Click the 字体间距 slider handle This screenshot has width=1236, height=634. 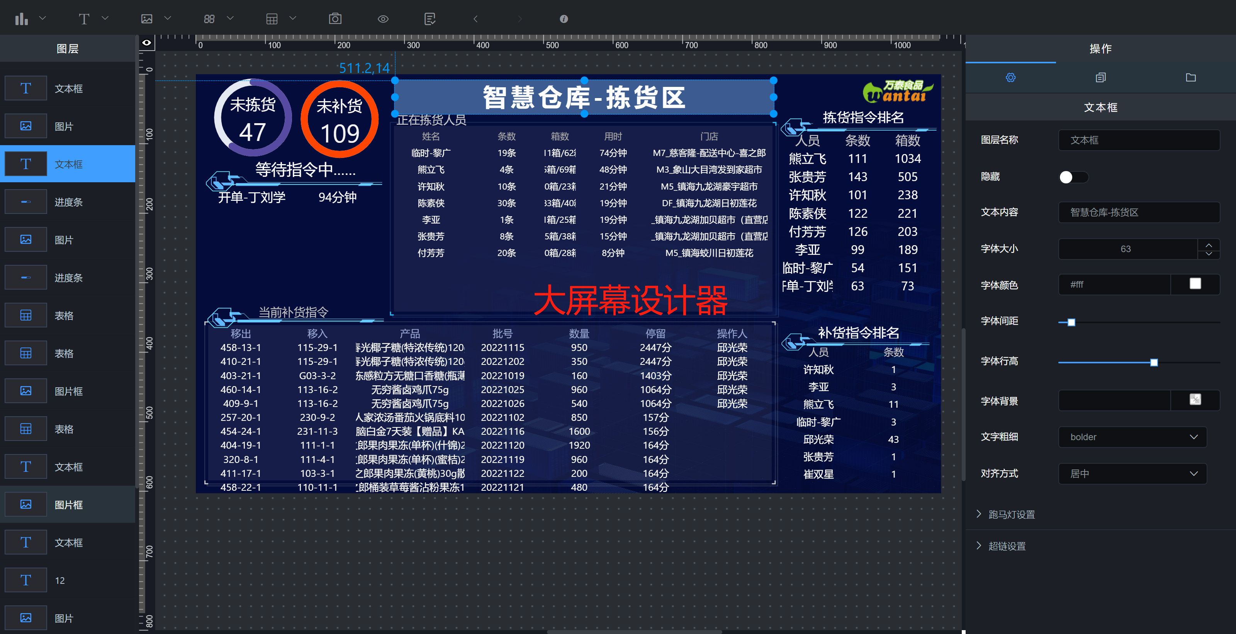click(1071, 322)
